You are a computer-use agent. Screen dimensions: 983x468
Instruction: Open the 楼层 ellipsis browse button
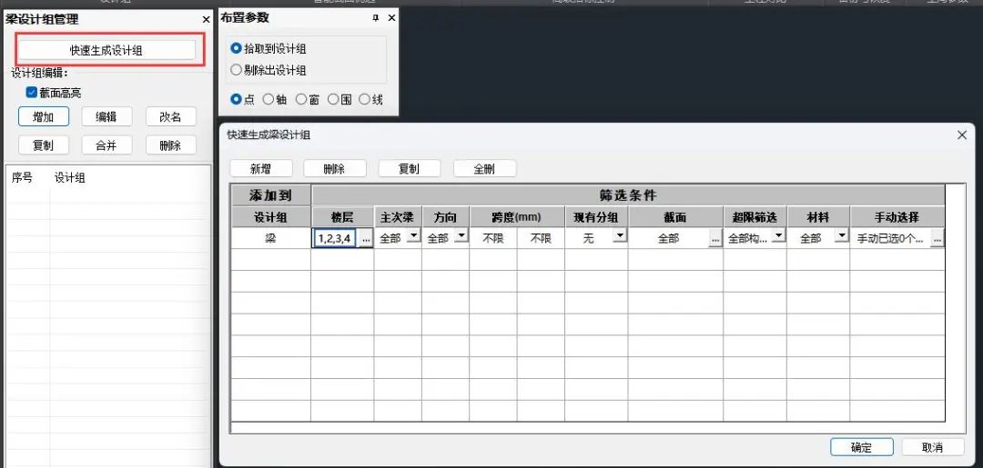(366, 239)
